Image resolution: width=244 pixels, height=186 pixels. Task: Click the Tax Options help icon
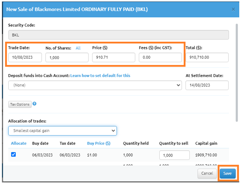click(x=34, y=104)
